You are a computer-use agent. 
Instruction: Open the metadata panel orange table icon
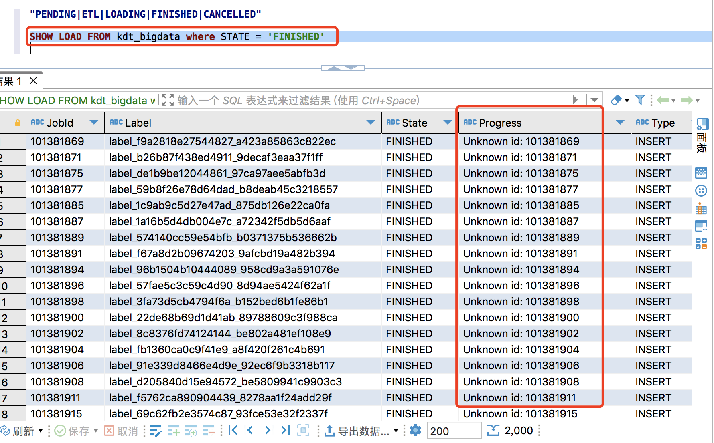click(701, 208)
